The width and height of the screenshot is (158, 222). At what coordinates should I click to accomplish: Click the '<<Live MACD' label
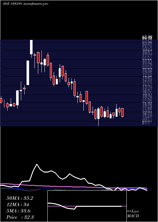(x=133, y=214)
